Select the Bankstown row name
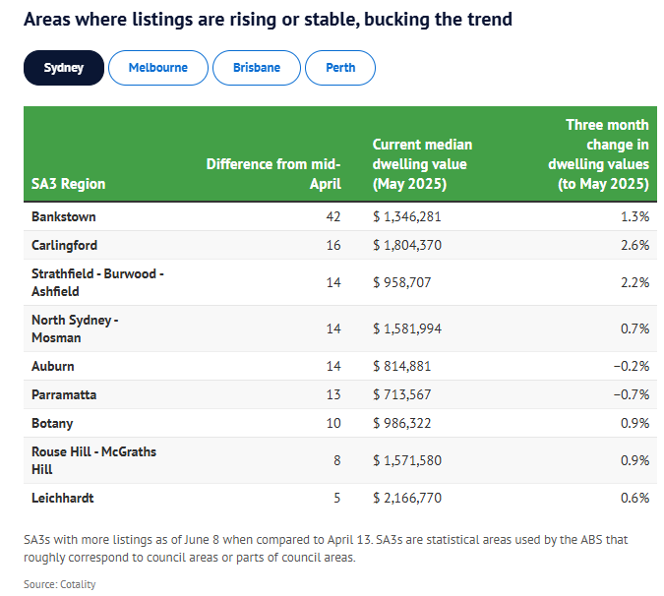This screenshot has height=596, width=664. point(64,216)
